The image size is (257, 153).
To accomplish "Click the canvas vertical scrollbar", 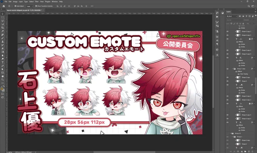I will coord(213,82).
